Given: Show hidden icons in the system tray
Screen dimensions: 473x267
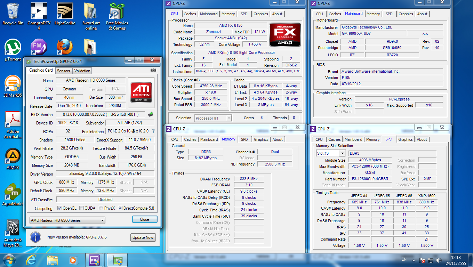Looking at the screenshot, I should (x=413, y=260).
